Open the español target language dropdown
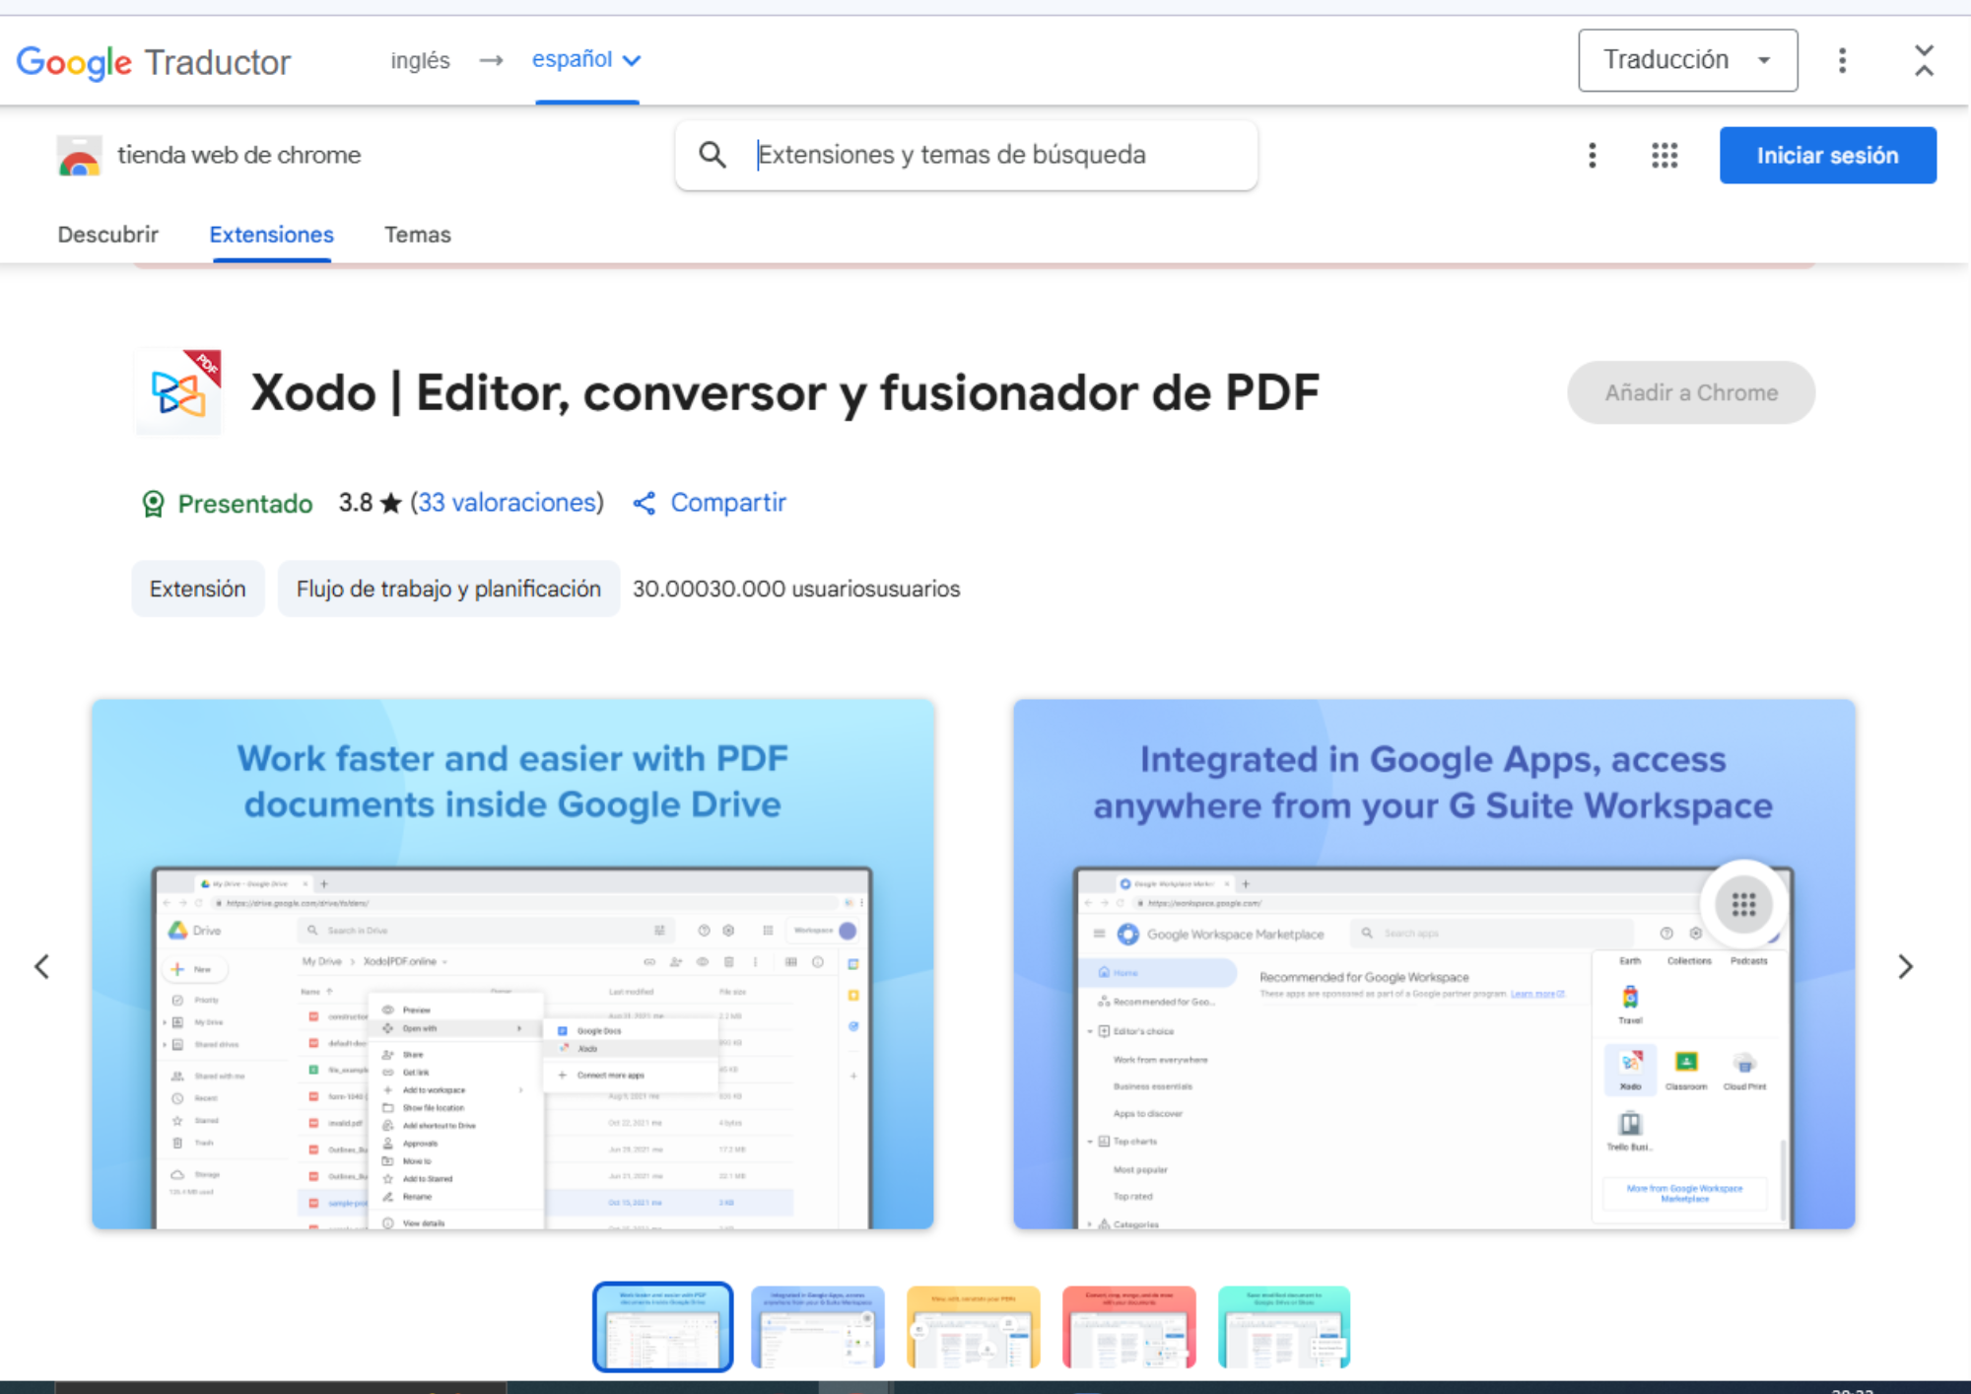This screenshot has height=1394, width=1971. (x=586, y=60)
